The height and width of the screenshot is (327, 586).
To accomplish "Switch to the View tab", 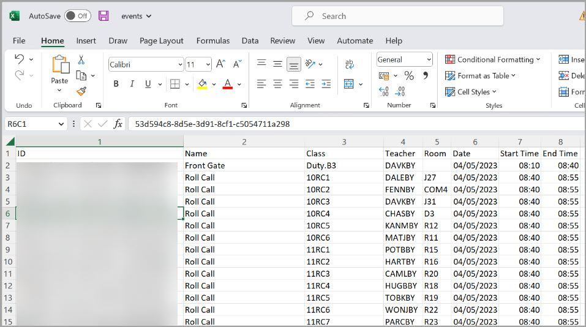I will pyautogui.click(x=316, y=41).
